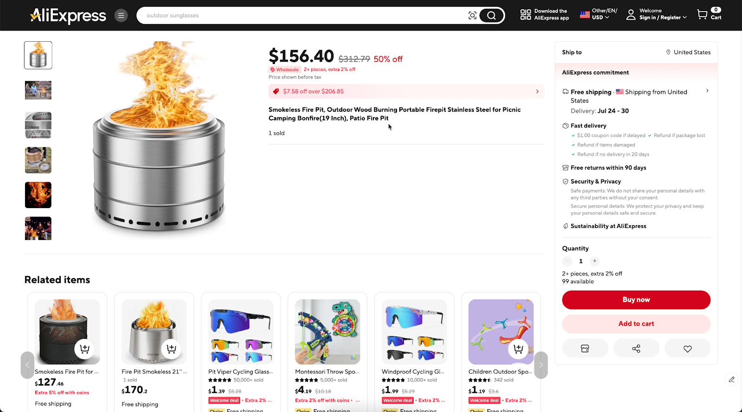The height and width of the screenshot is (412, 742).
Task: Click Add to cart button
Action: 636,323
